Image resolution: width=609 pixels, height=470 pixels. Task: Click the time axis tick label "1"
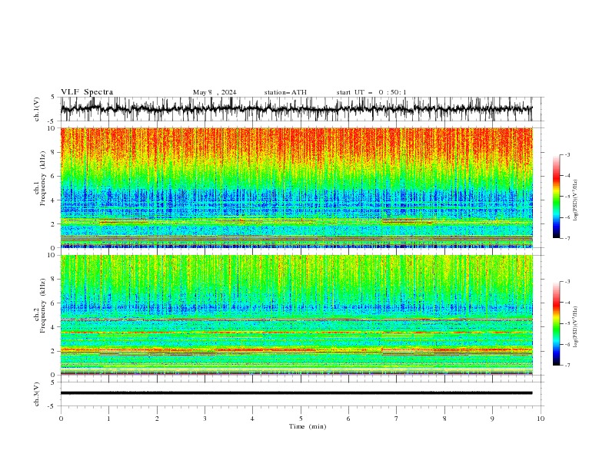(x=108, y=419)
